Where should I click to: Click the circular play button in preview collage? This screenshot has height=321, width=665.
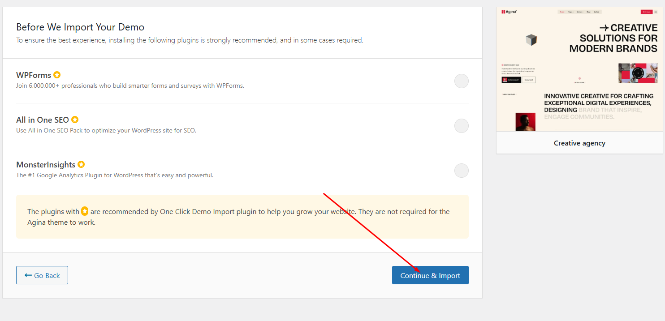tap(638, 73)
